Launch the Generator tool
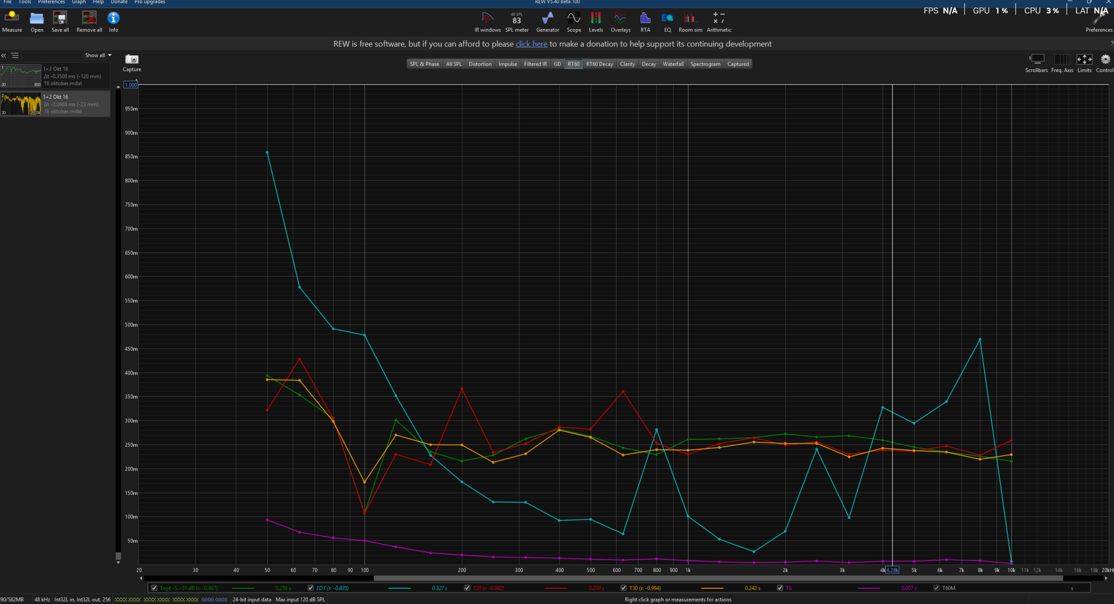Viewport: 1114px width, 604px height. 547,18
